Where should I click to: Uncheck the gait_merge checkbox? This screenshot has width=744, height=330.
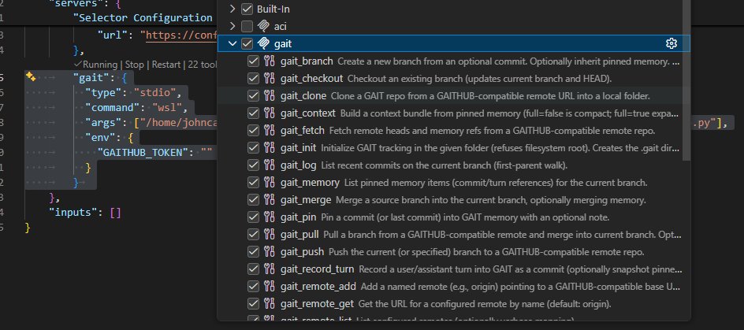[x=253, y=200]
